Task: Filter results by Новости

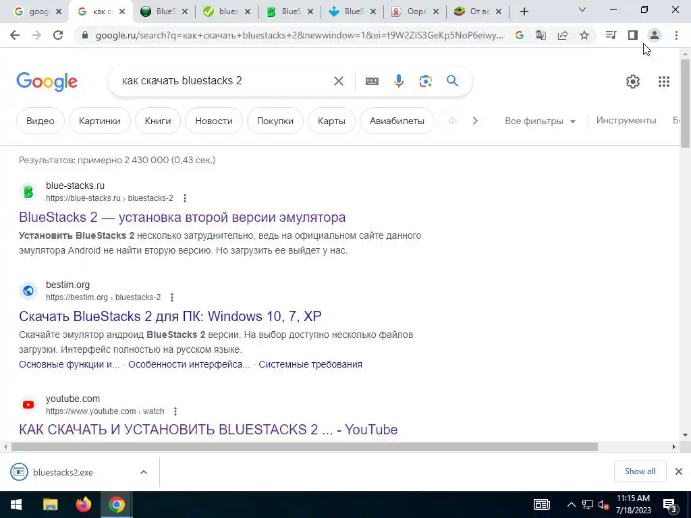Action: point(214,121)
